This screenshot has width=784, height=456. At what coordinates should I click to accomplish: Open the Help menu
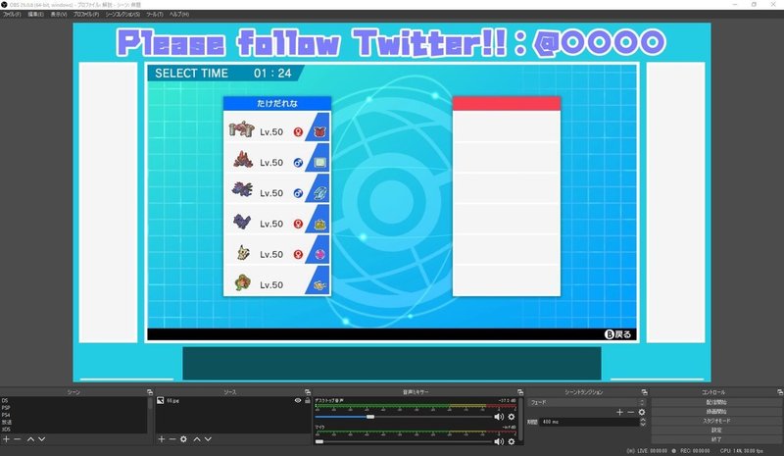(x=179, y=15)
